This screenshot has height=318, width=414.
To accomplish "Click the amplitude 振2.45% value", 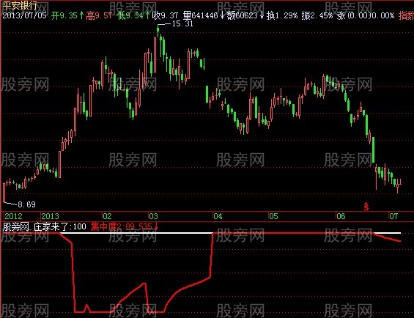I will tap(317, 15).
